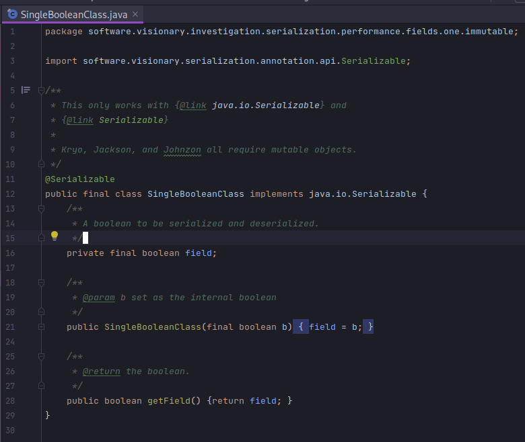Screen dimensions: 525x442
Task: Collapse the field Javadoc on line 13
Action: (x=41, y=209)
